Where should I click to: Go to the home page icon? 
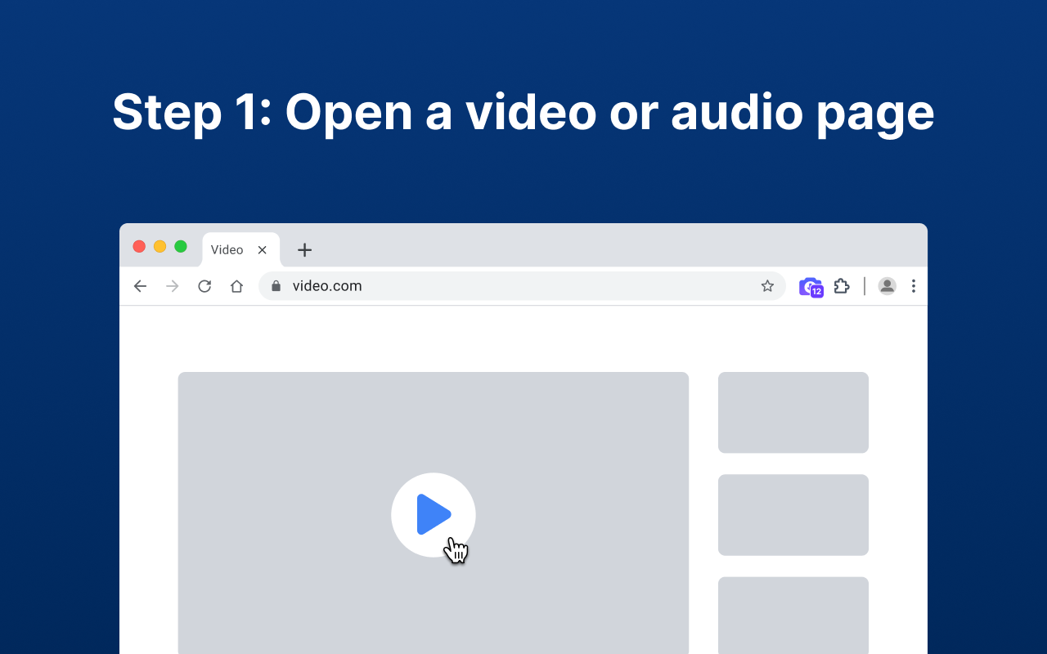236,286
